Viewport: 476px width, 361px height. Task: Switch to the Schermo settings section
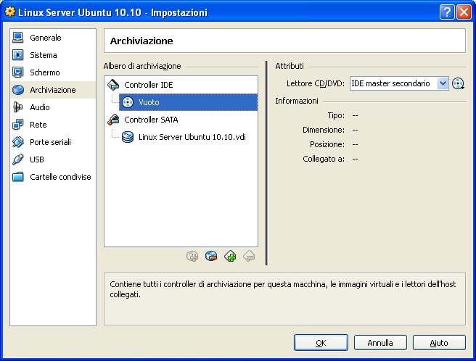click(x=44, y=72)
